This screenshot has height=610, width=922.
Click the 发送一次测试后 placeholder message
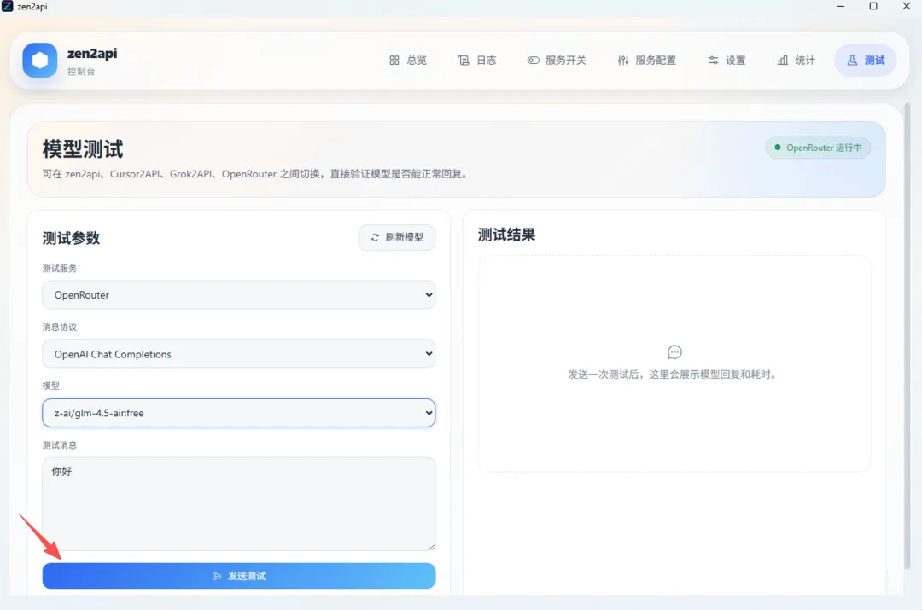click(x=674, y=375)
